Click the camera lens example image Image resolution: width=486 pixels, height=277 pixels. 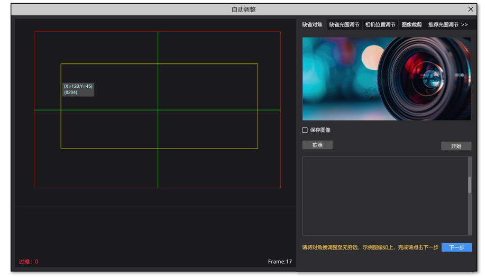(x=386, y=79)
